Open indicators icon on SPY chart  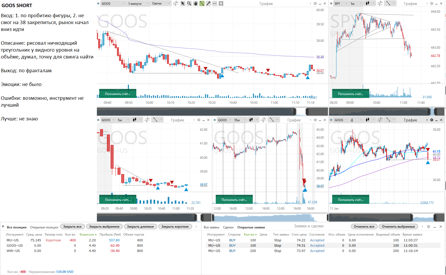pos(380,3)
